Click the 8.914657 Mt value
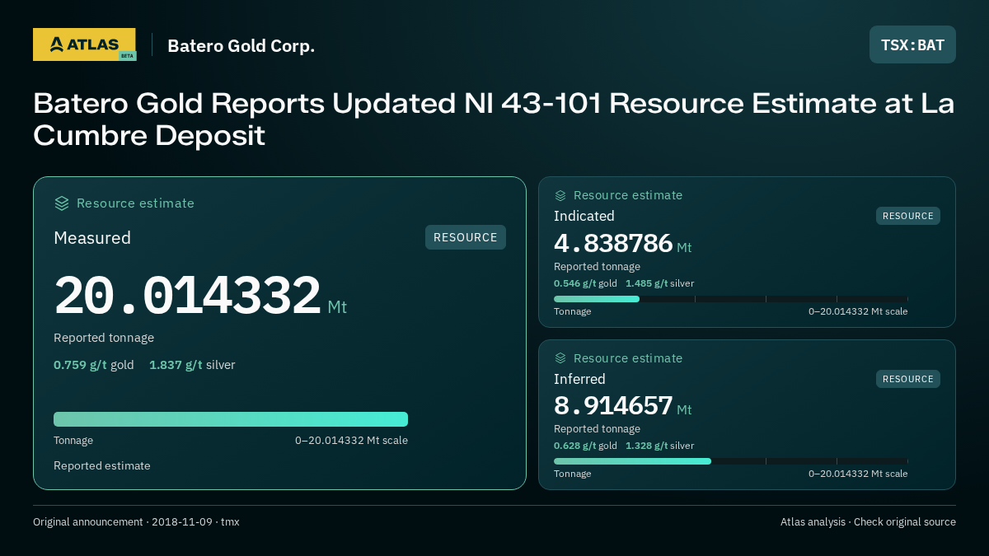Image resolution: width=989 pixels, height=556 pixels. point(623,407)
